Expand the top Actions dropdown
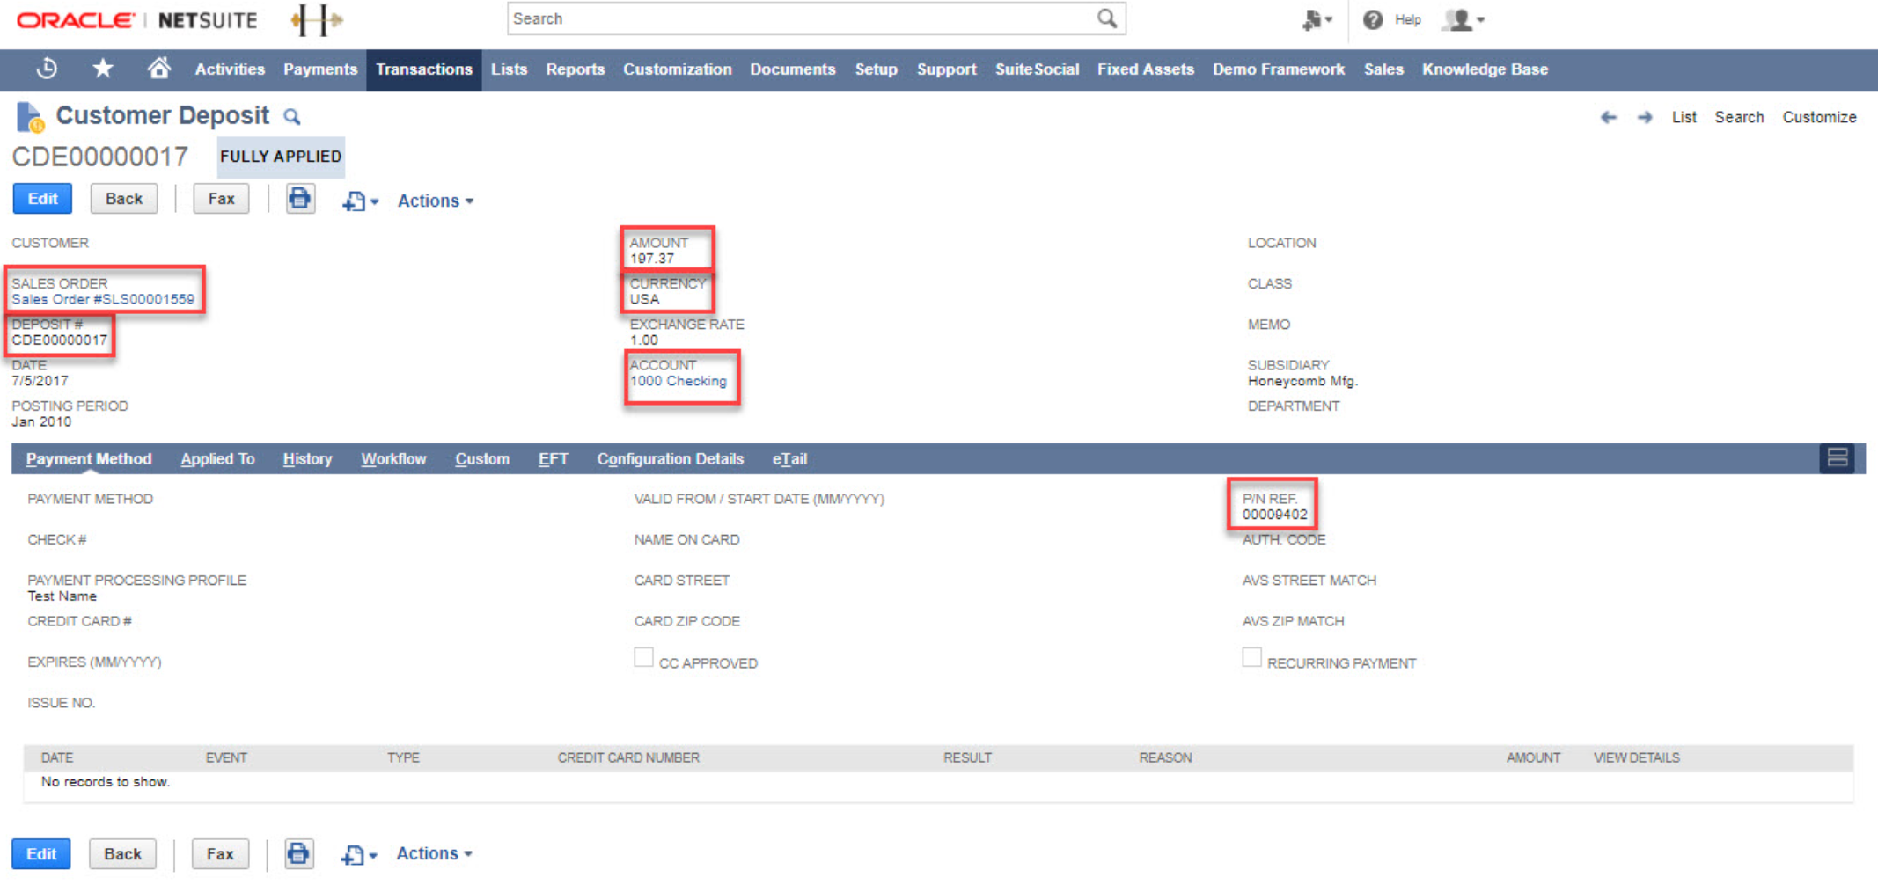Image resolution: width=1878 pixels, height=885 pixels. tap(435, 201)
